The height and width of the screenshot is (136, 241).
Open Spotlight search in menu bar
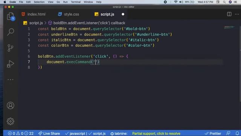[x=224, y=2]
